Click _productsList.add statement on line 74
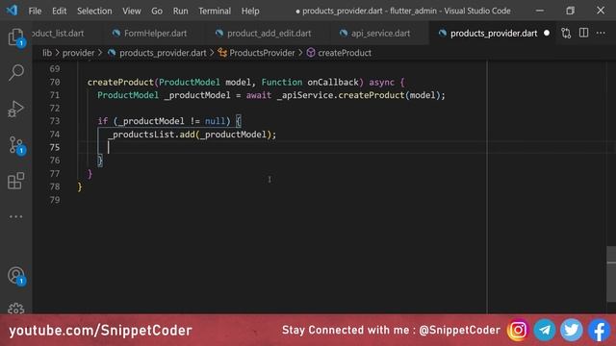Viewport: 616px width, 346px height. coord(192,135)
